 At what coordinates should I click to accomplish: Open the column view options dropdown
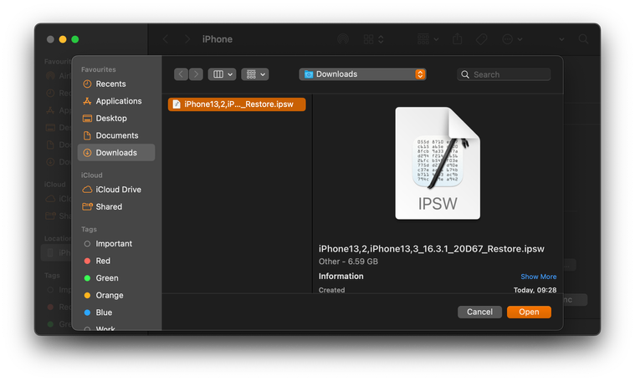click(x=222, y=74)
